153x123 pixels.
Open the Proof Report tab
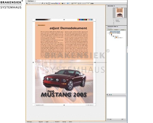click(x=31, y=1)
